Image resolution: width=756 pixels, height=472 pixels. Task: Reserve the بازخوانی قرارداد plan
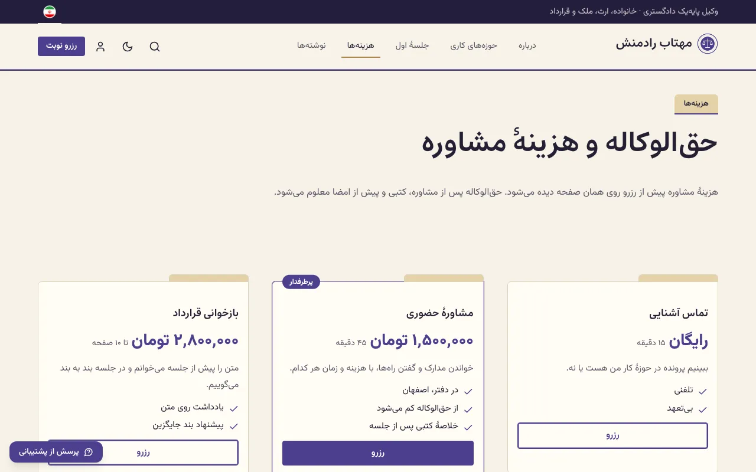click(x=143, y=453)
